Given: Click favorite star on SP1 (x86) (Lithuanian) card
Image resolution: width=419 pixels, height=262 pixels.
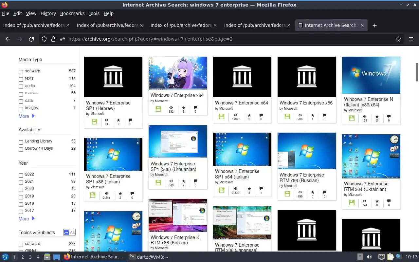Looking at the screenshot, I should [184, 181].
